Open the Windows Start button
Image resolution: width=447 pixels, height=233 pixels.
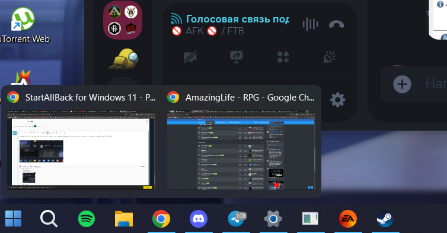tap(14, 218)
